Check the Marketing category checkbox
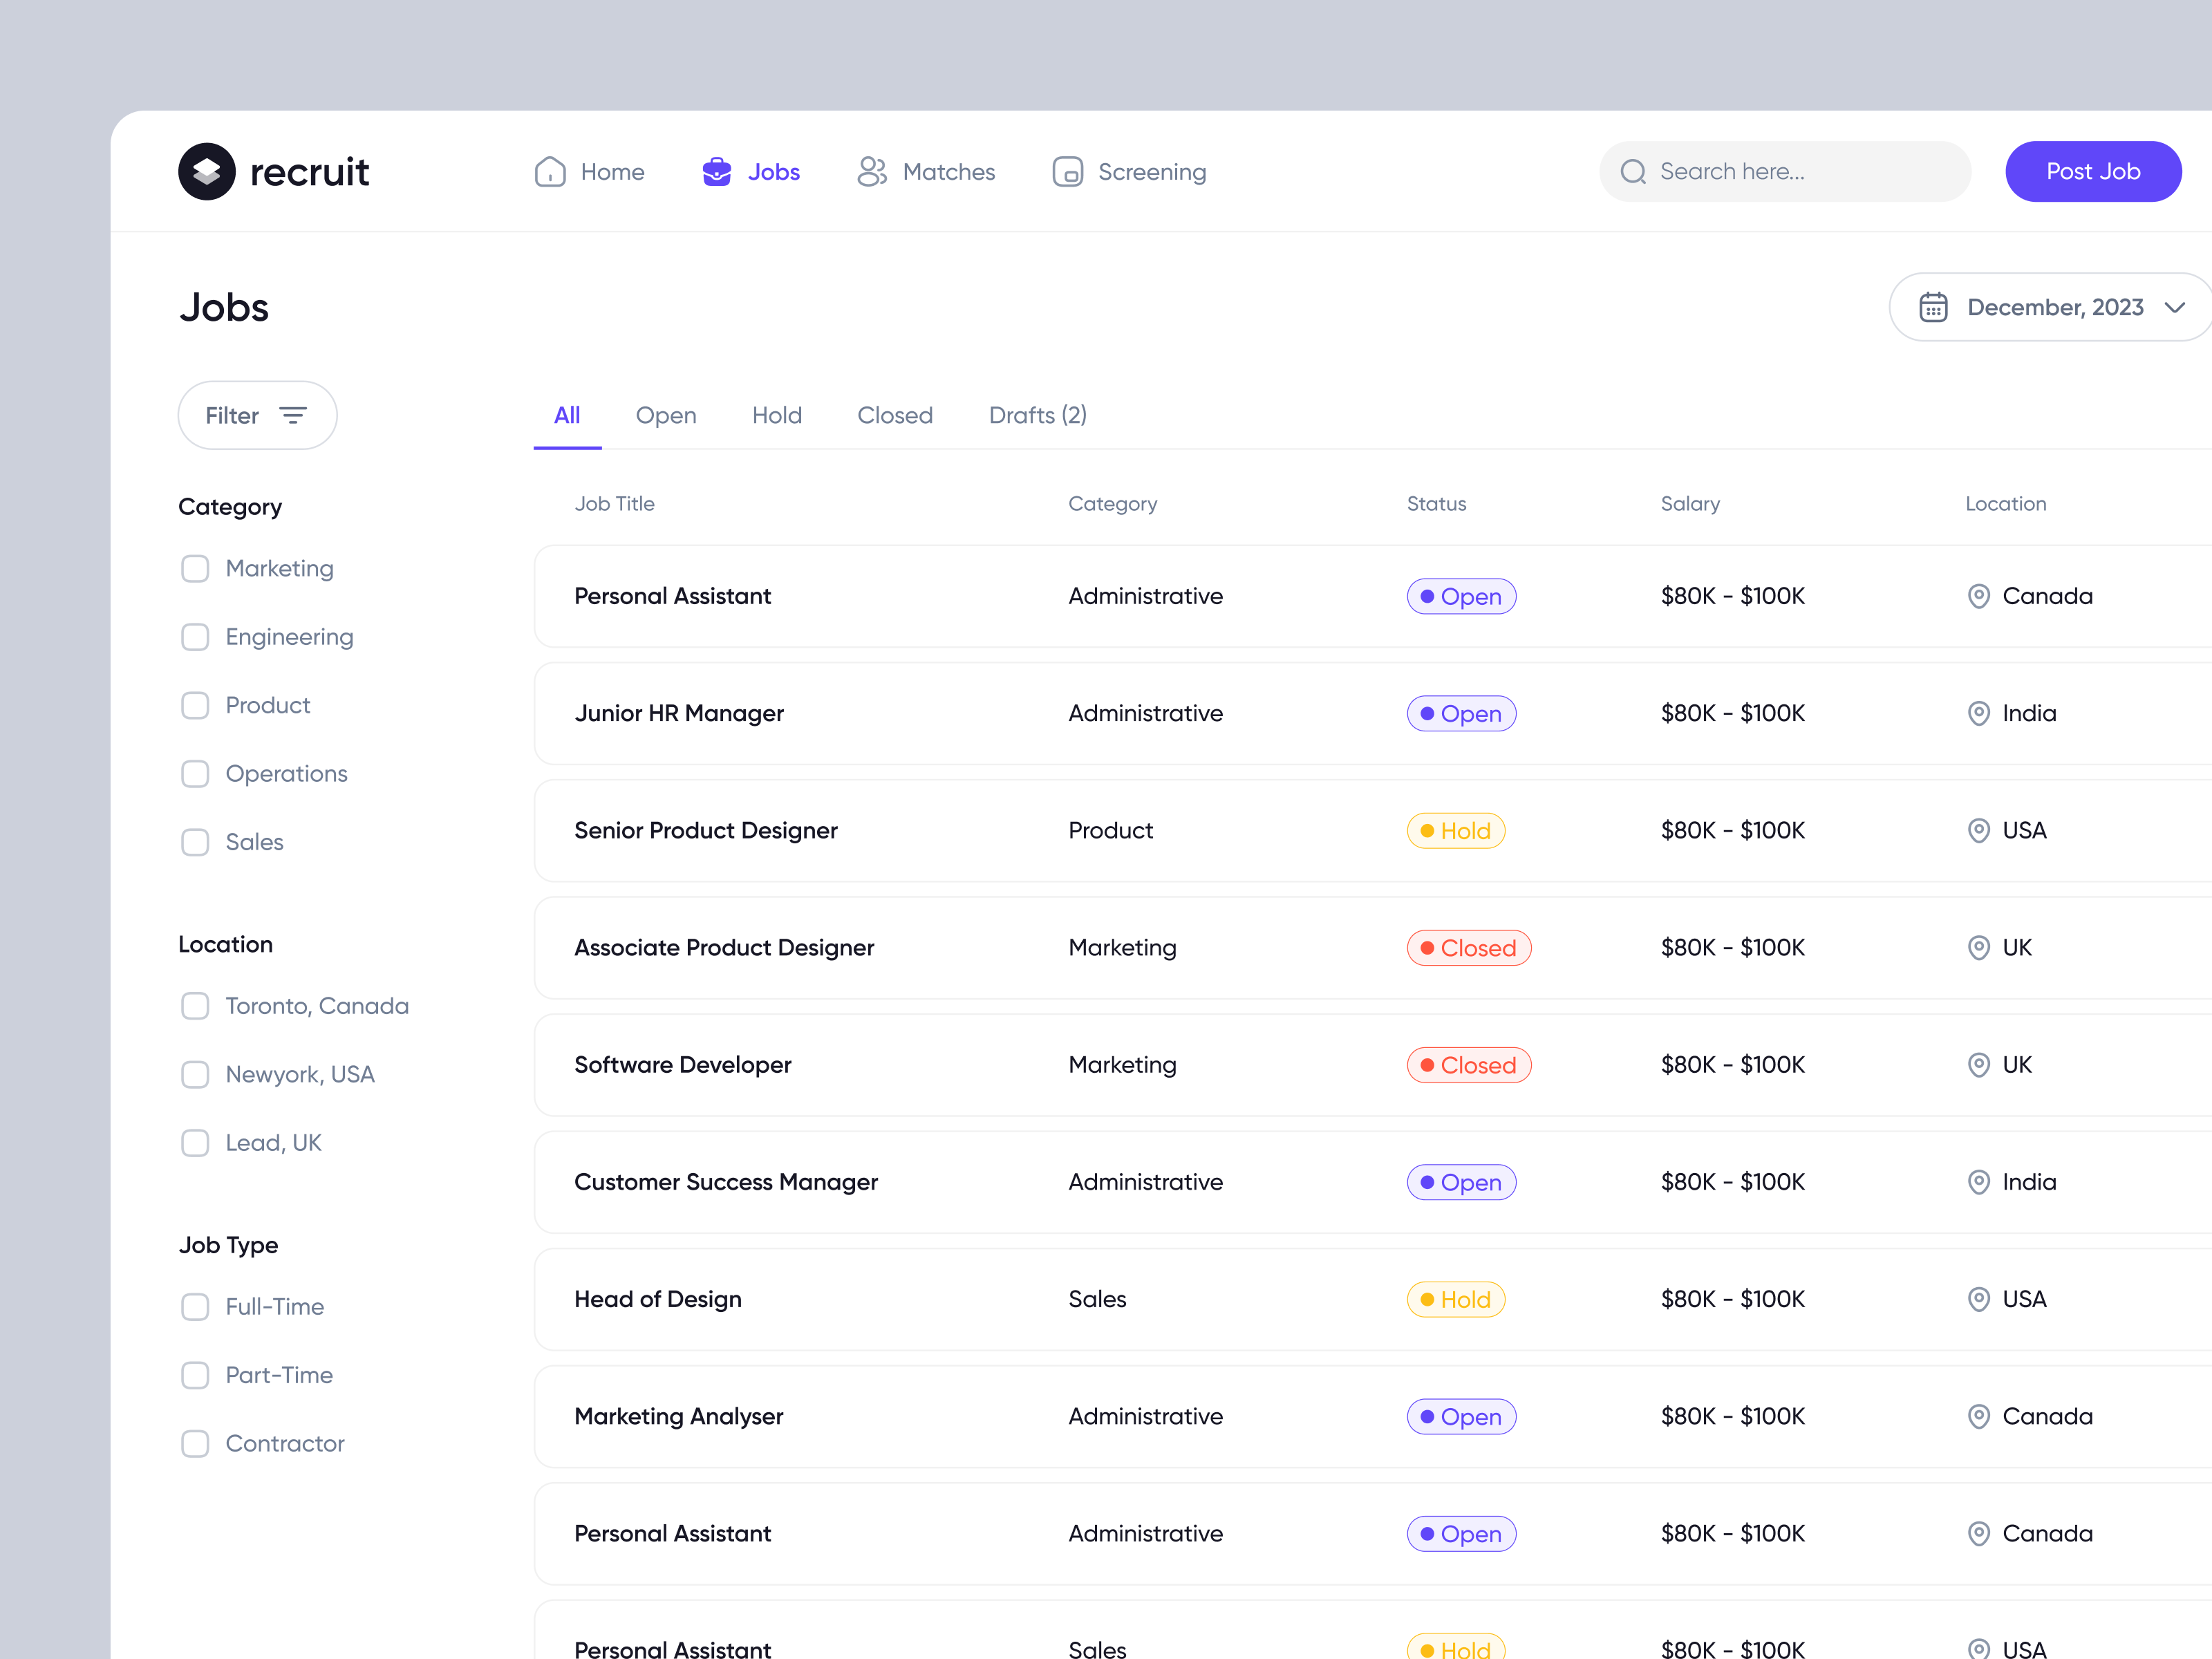Viewport: 2212px width, 1659px height. 195,568
